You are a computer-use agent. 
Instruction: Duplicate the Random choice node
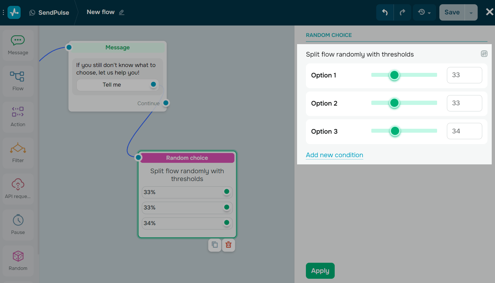[x=215, y=245]
